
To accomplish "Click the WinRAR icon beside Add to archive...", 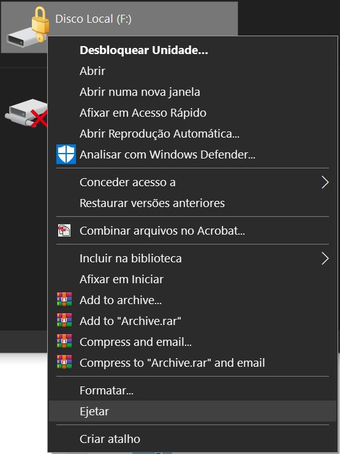I will 64,299.
